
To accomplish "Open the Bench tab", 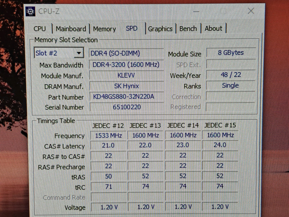I will pyautogui.click(x=188, y=29).
